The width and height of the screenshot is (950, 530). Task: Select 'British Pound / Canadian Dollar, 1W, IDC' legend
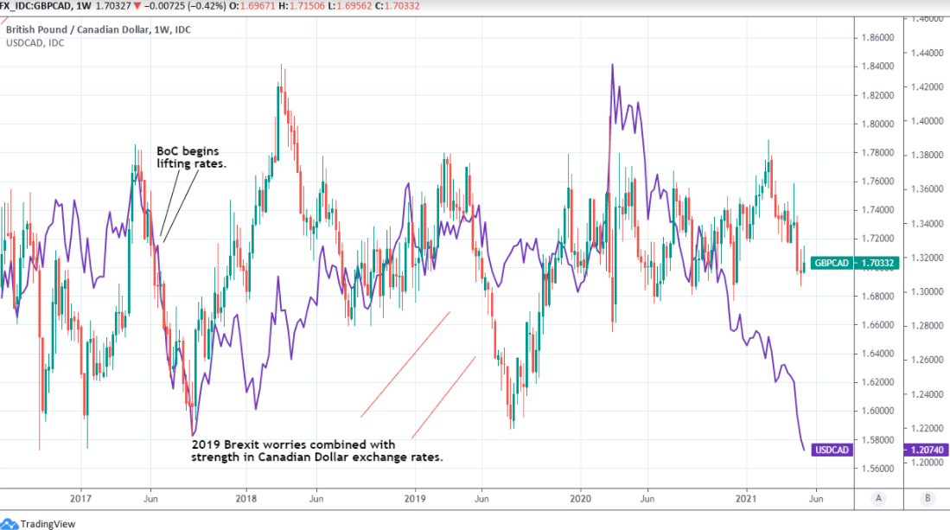coord(99,29)
